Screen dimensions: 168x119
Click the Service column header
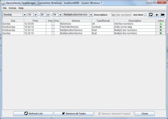76,21
